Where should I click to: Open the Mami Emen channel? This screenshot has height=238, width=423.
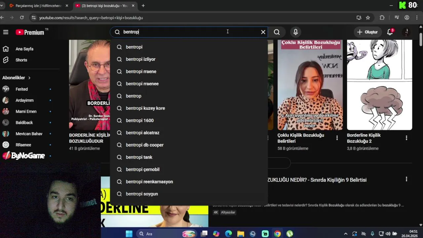click(26, 111)
